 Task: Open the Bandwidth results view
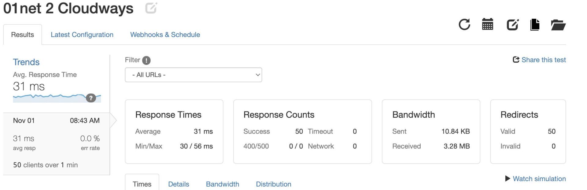[223, 184]
